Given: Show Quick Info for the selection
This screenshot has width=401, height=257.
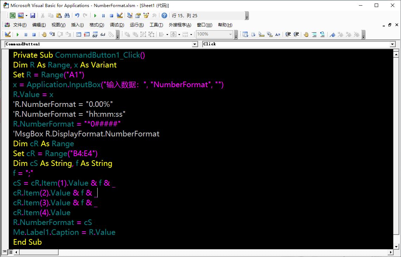Looking at the screenshot, I should coord(261,34).
